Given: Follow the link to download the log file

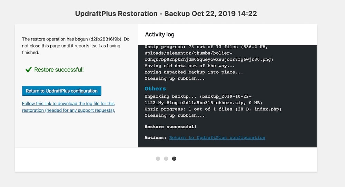Looking at the screenshot, I should click(x=68, y=107).
